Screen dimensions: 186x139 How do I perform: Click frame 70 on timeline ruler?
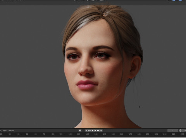point(44,134)
